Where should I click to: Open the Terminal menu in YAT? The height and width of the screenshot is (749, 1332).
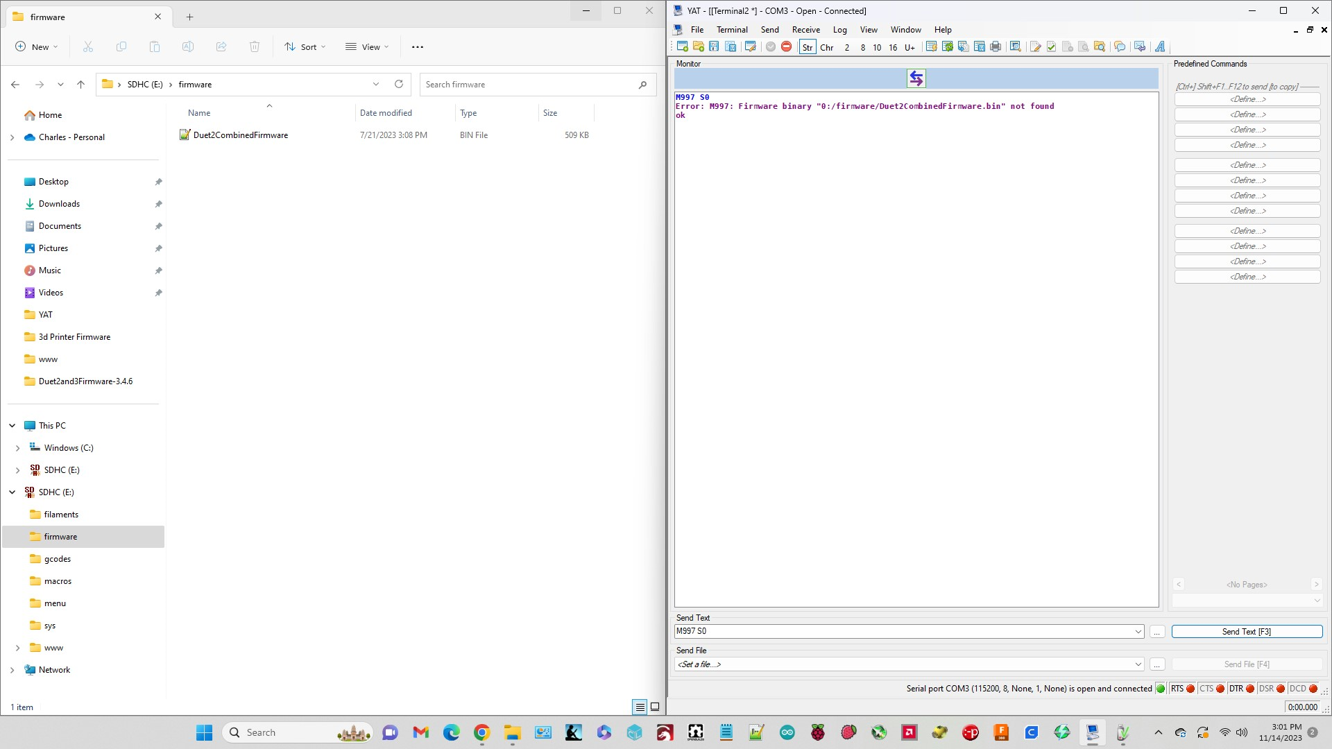click(x=732, y=30)
